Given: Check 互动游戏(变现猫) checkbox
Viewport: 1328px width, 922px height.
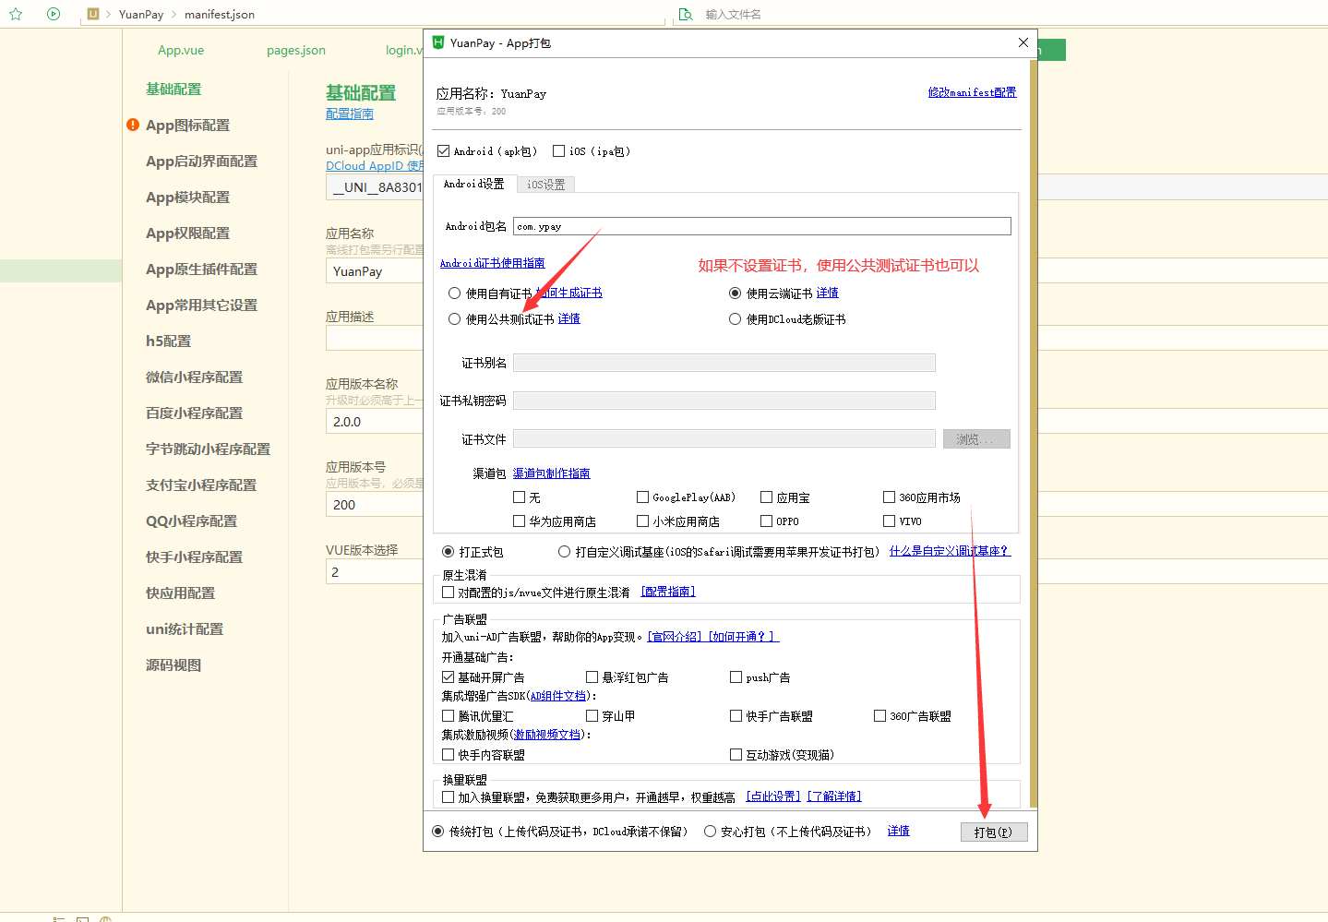Looking at the screenshot, I should [x=736, y=755].
